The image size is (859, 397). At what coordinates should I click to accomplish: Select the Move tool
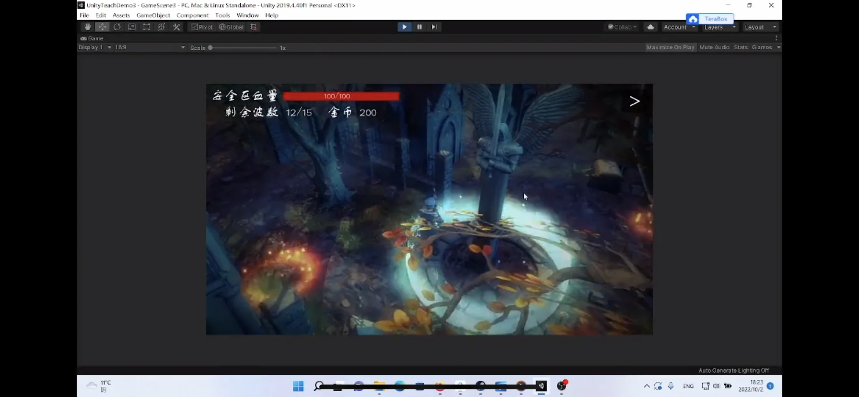pyautogui.click(x=102, y=27)
